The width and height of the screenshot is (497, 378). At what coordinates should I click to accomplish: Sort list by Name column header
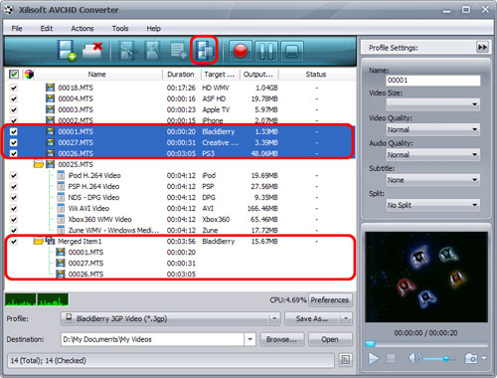tap(96, 75)
